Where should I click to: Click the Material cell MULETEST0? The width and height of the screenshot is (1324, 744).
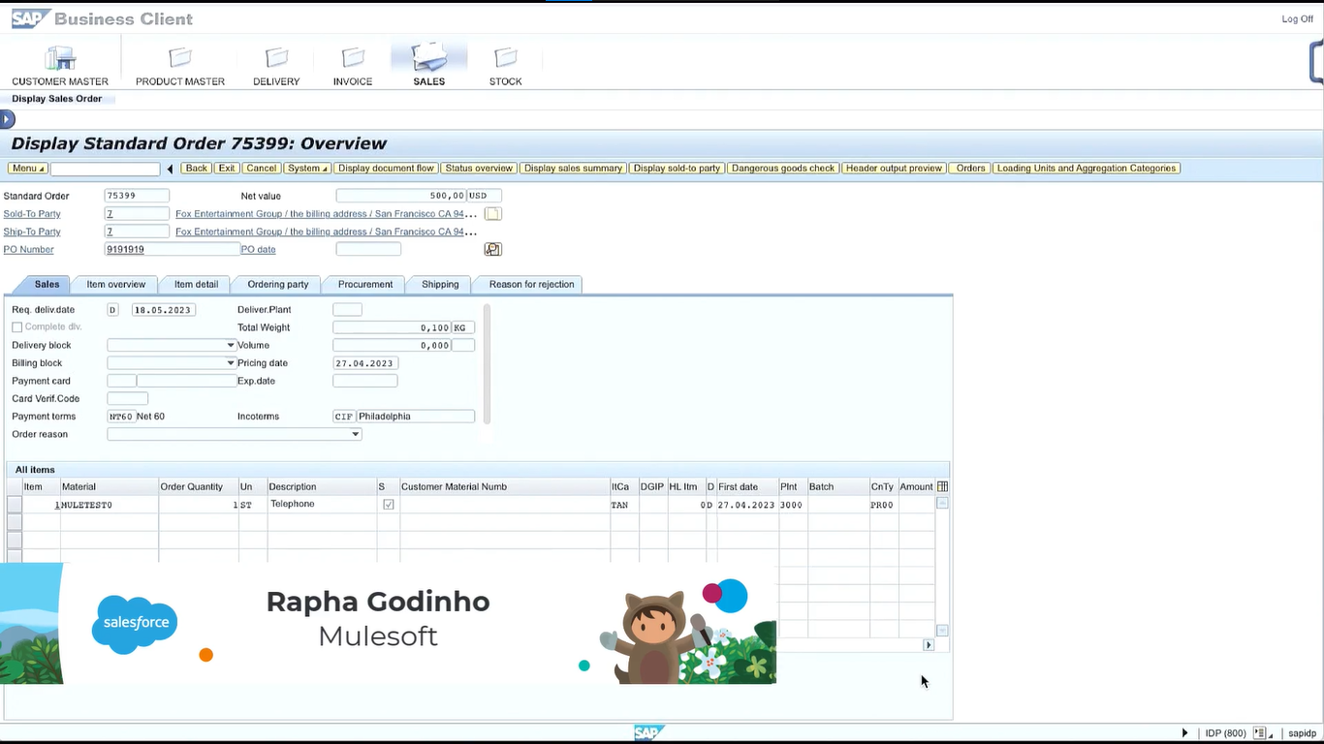(x=110, y=505)
